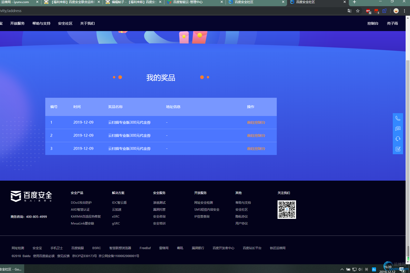Click the translate page icon in address bar
This screenshot has width=410, height=273.
point(350,11)
